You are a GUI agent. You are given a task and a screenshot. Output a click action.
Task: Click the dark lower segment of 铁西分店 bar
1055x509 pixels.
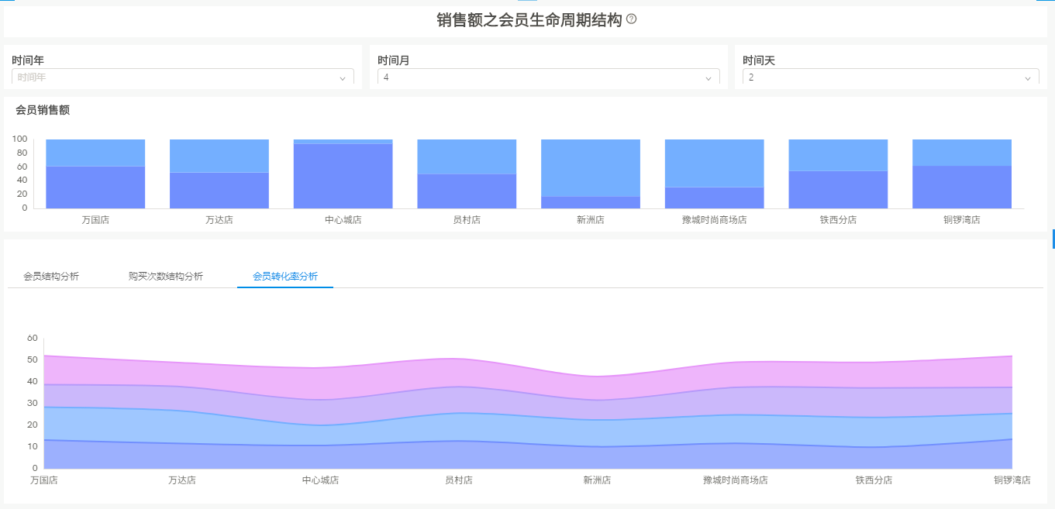838,190
